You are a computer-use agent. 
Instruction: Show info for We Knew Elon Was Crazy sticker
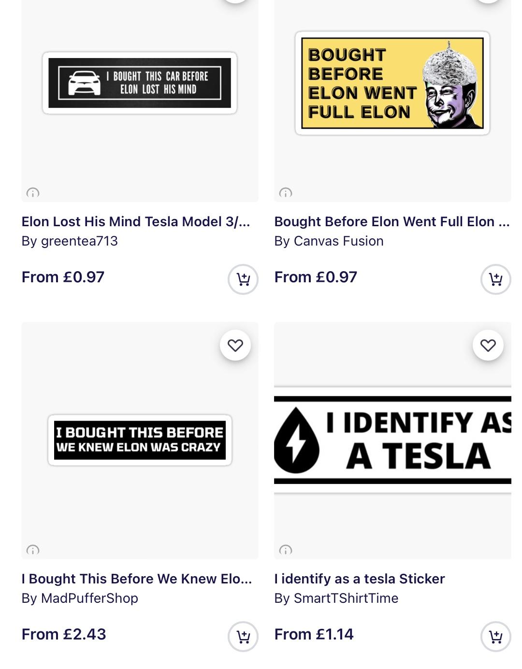point(33,550)
